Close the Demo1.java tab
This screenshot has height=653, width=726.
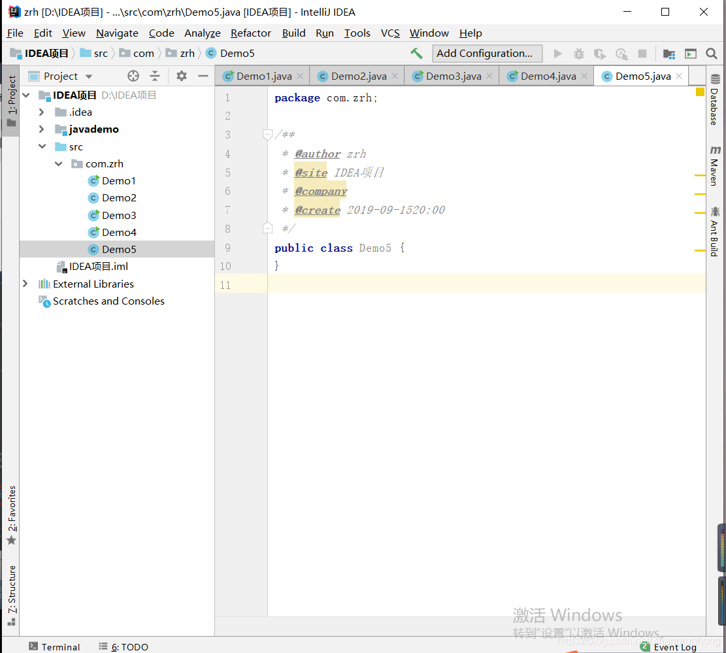(300, 76)
